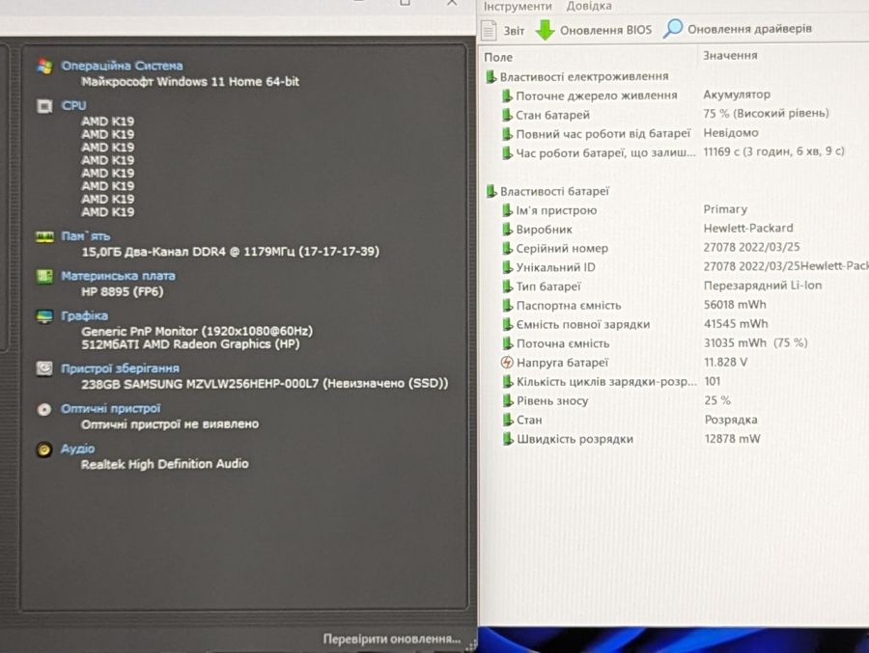Open the CPU section link in Speccy
Screen dimensions: 869x653
(x=73, y=105)
